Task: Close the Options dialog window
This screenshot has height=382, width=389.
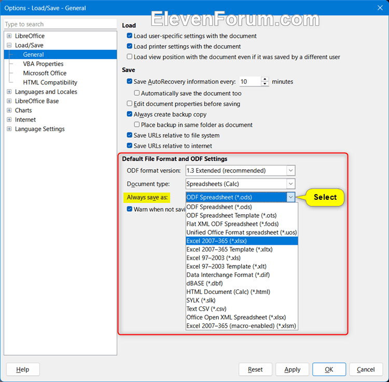Action: (380, 8)
